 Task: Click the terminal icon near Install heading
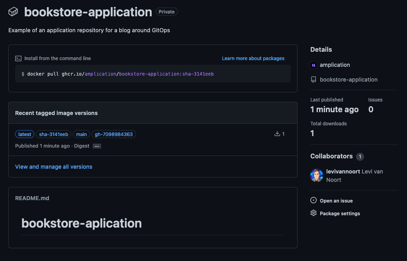tap(18, 58)
